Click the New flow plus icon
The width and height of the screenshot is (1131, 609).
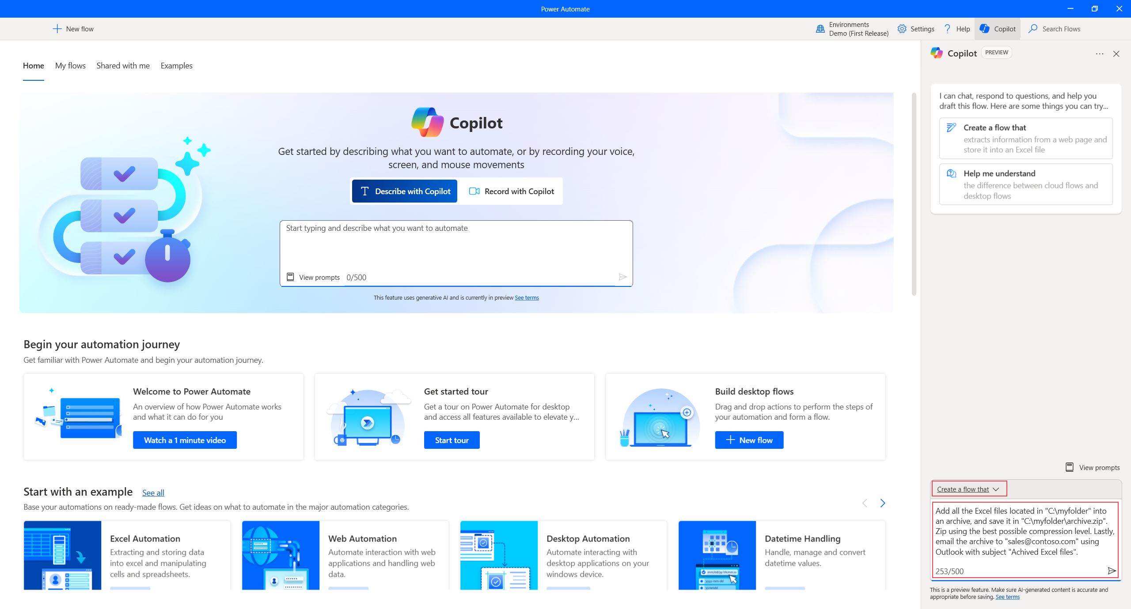point(56,29)
